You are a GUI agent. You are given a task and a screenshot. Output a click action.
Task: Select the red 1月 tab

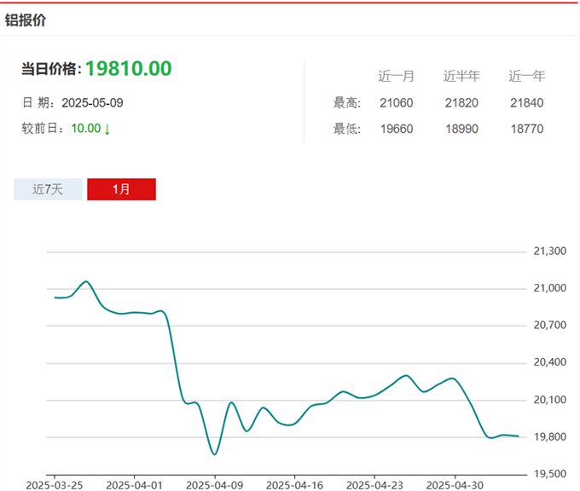121,189
